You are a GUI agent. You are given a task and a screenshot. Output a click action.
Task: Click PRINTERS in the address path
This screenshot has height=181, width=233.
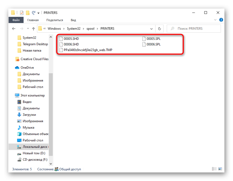(107, 28)
